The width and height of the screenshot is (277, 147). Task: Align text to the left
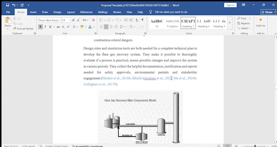tap(101, 27)
